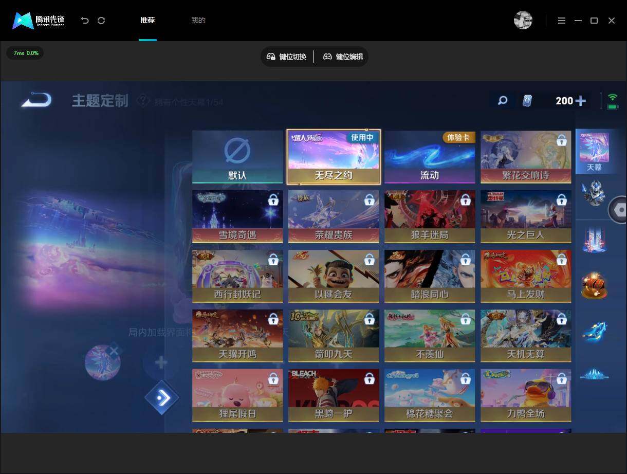Click the lock icon on 雪境奇遇
627x474 pixels.
[273, 199]
